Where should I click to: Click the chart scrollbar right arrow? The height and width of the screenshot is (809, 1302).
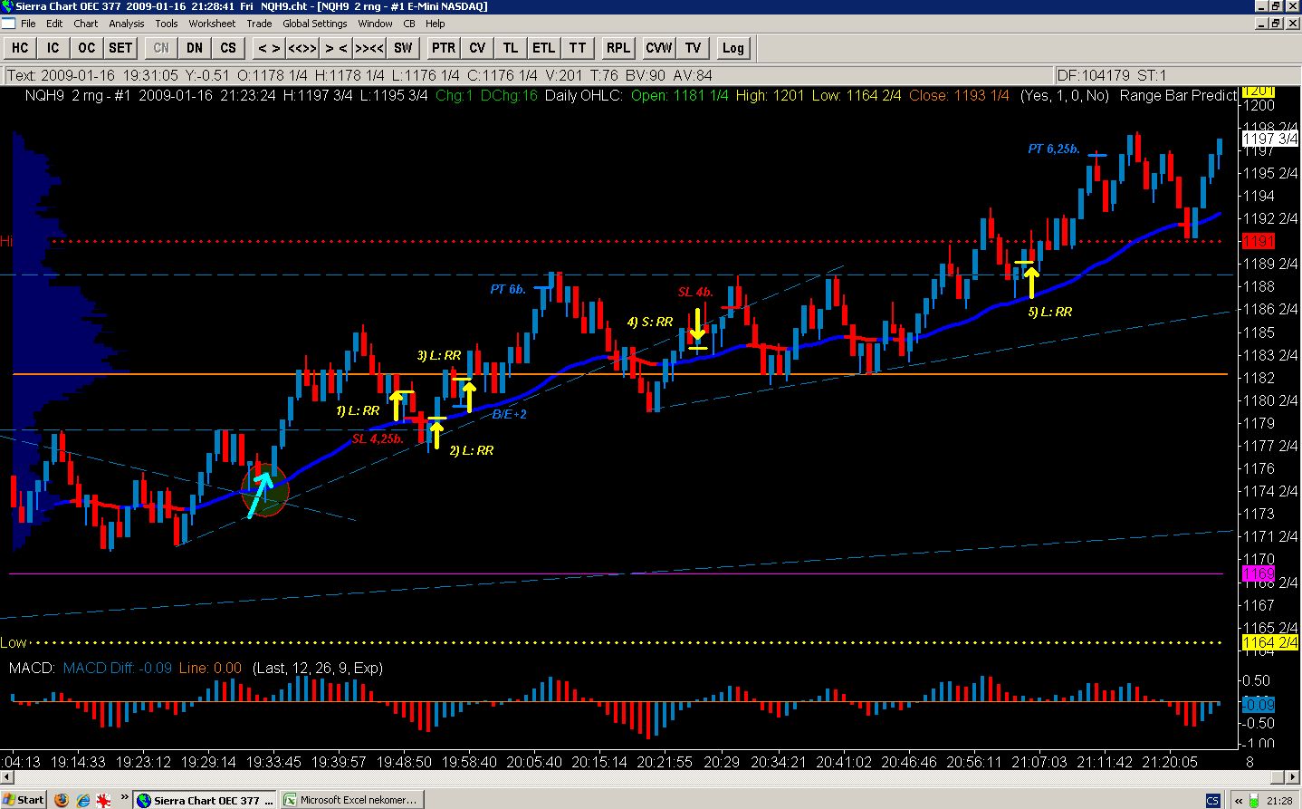[x=1292, y=777]
